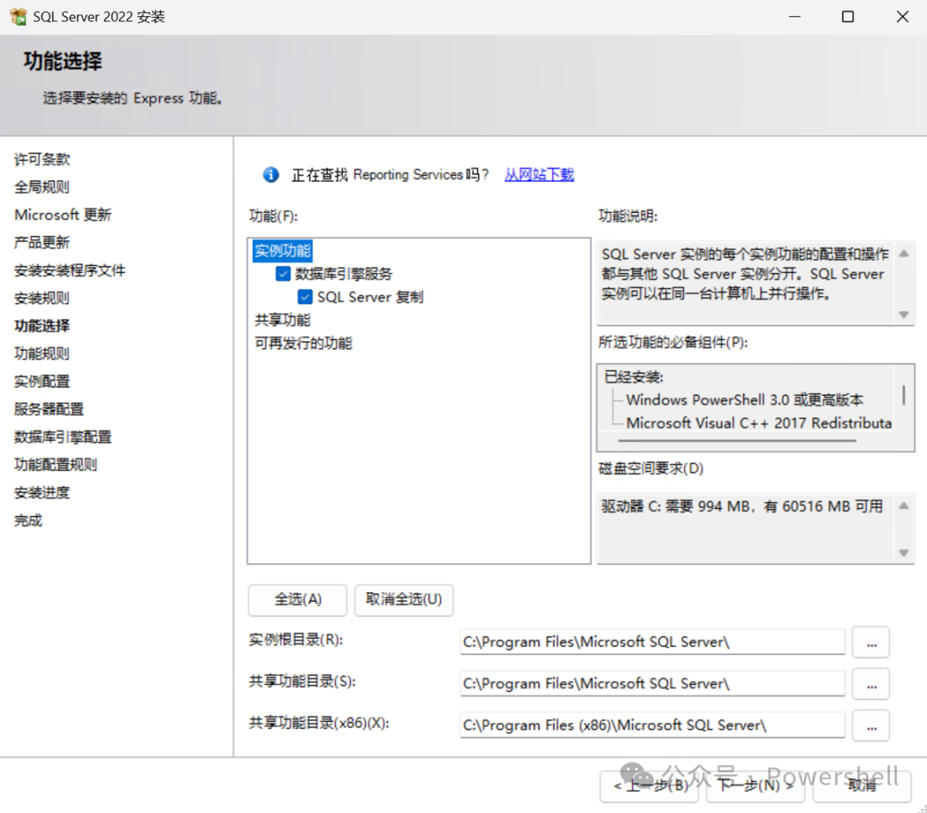
Task: Minimize the SQL Server 2022 安装 window
Action: 795,16
